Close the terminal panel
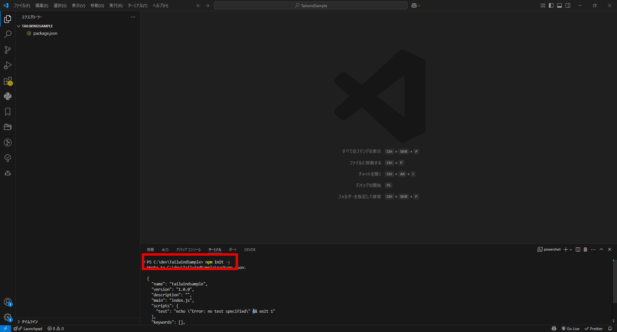This screenshot has width=617, height=332. pos(610,249)
